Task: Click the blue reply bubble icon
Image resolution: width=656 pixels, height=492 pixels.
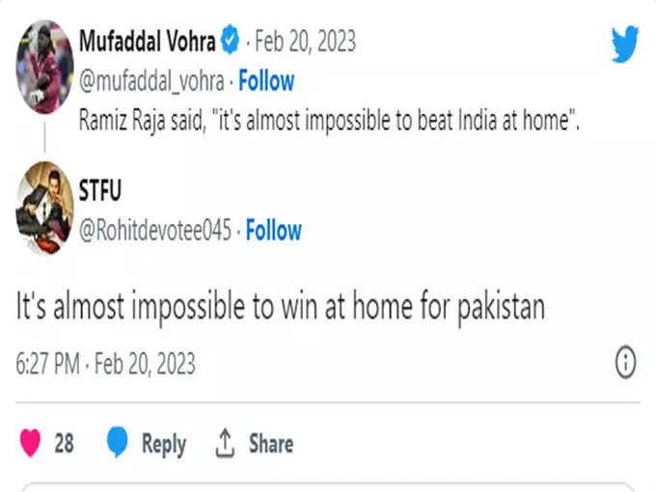Action: pyautogui.click(x=118, y=443)
